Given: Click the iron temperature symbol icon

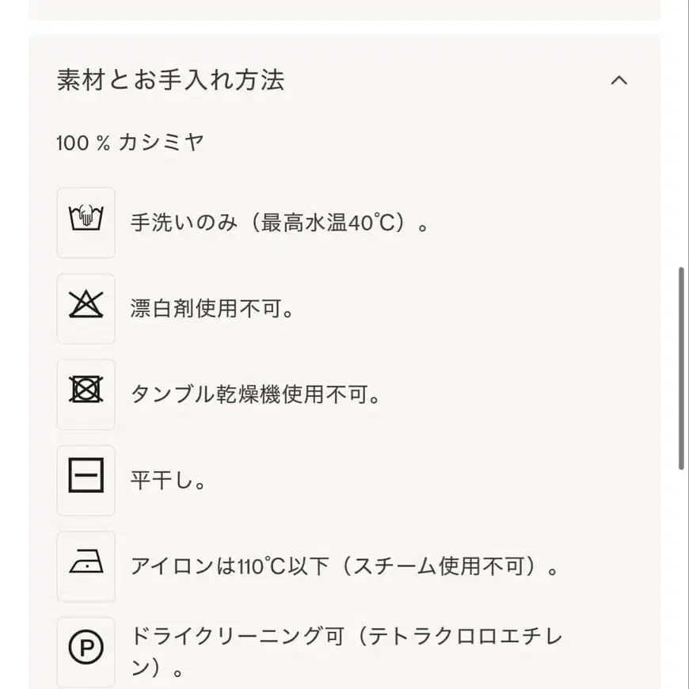Looking at the screenshot, I should point(85,565).
